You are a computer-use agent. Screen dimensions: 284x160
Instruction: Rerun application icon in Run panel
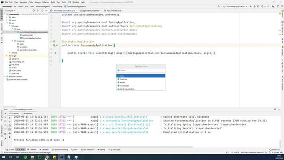click(5, 114)
